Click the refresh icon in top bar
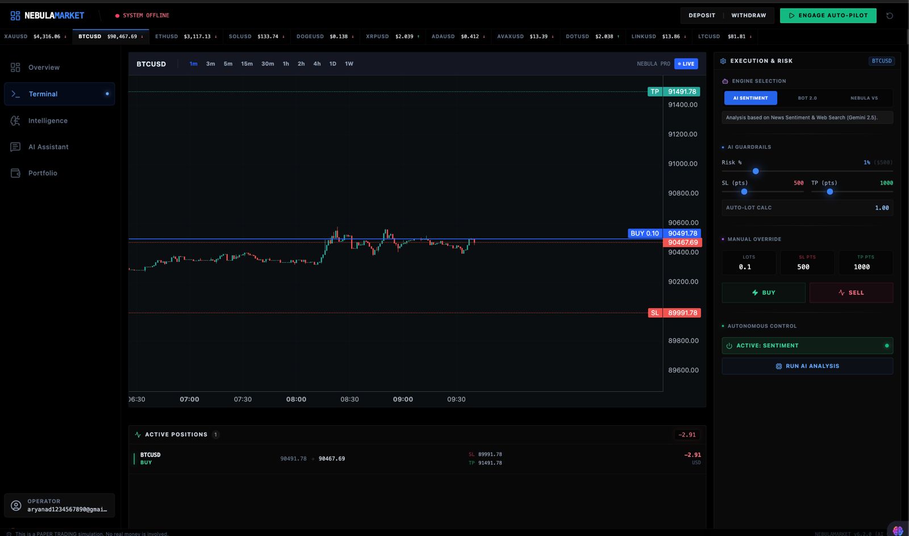Image resolution: width=909 pixels, height=536 pixels. click(x=890, y=16)
